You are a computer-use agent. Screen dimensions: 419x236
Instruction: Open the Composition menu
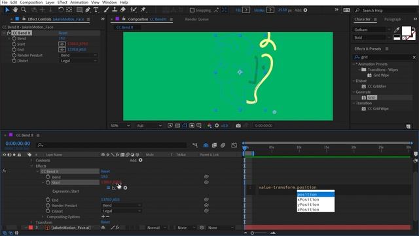pyautogui.click(x=31, y=3)
